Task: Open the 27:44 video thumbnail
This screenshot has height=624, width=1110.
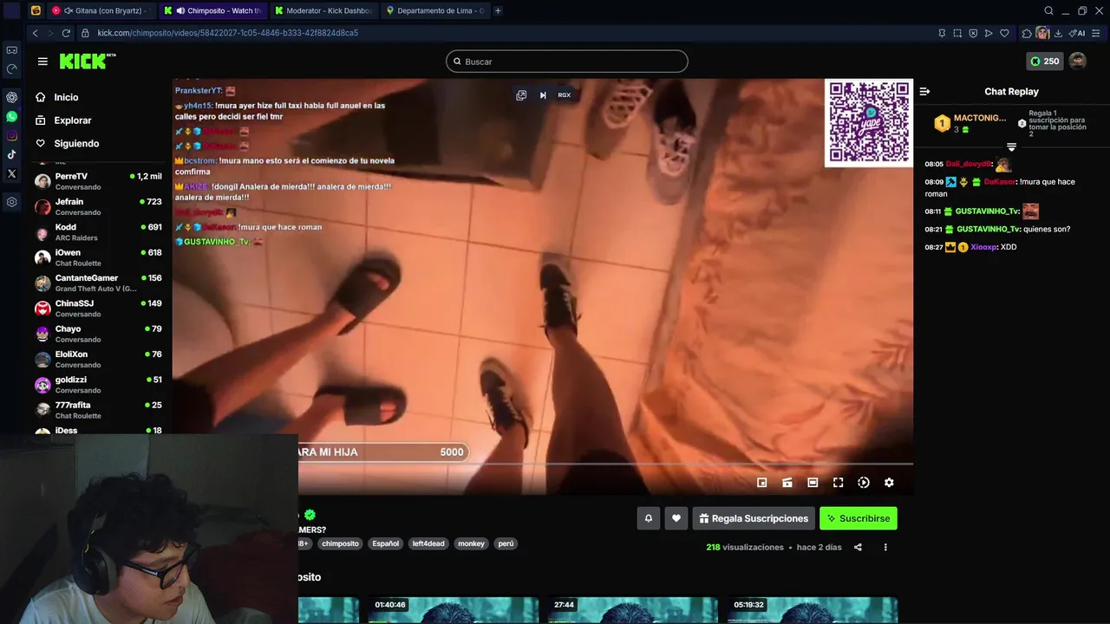Action: pyautogui.click(x=633, y=610)
